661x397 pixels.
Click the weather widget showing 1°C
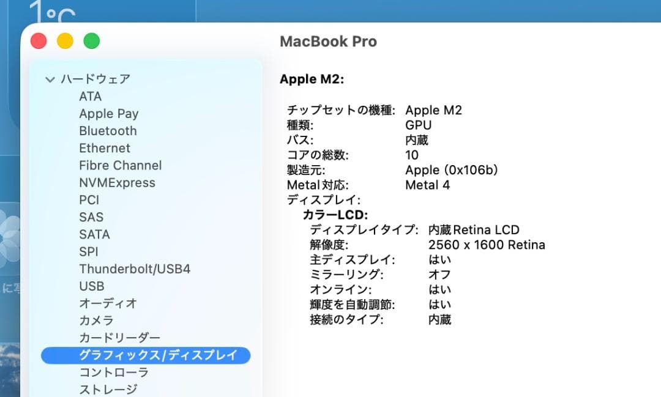tap(52, 10)
